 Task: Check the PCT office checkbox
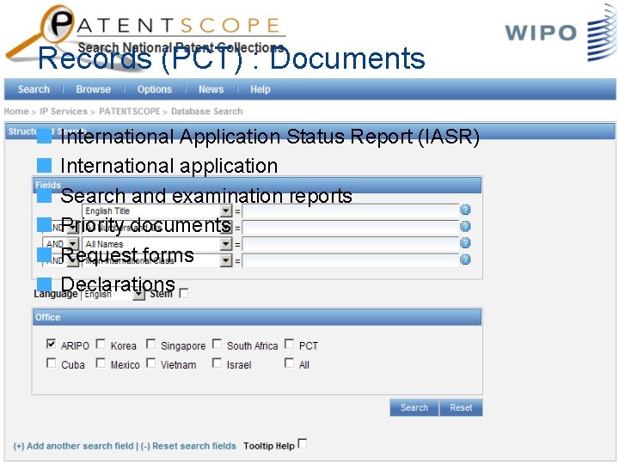point(290,344)
